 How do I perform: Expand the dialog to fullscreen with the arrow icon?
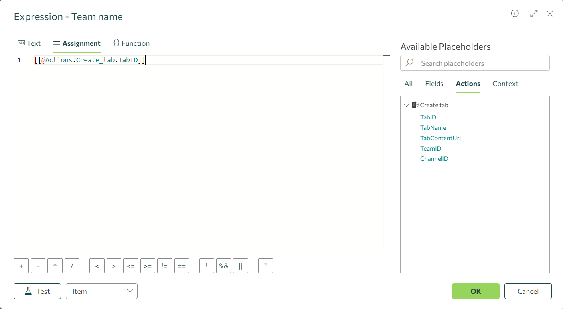[x=534, y=13]
